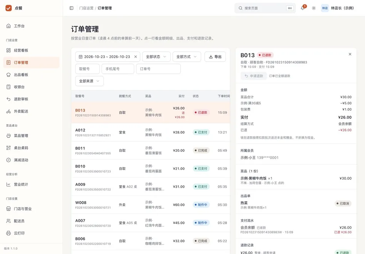
Task: Open 收银台 menu item
Action: click(x=32, y=87)
